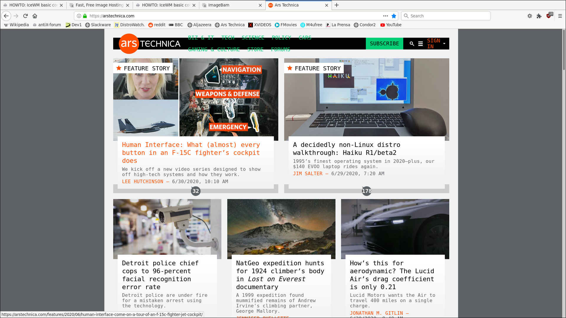566x318 pixels.
Task: Open the Lucid Air car thumbnail
Action: point(395,229)
